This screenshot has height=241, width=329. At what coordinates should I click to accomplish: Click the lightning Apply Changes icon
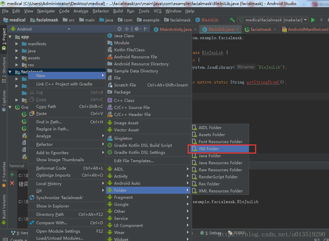(x=322, y=20)
